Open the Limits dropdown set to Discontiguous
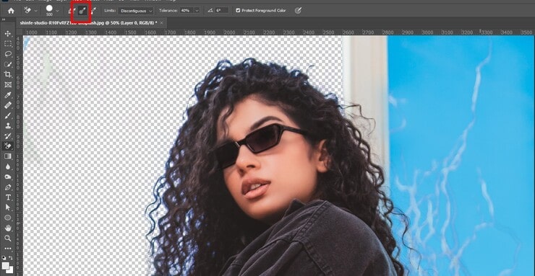Viewport: 535px width, 276px height. click(x=136, y=11)
